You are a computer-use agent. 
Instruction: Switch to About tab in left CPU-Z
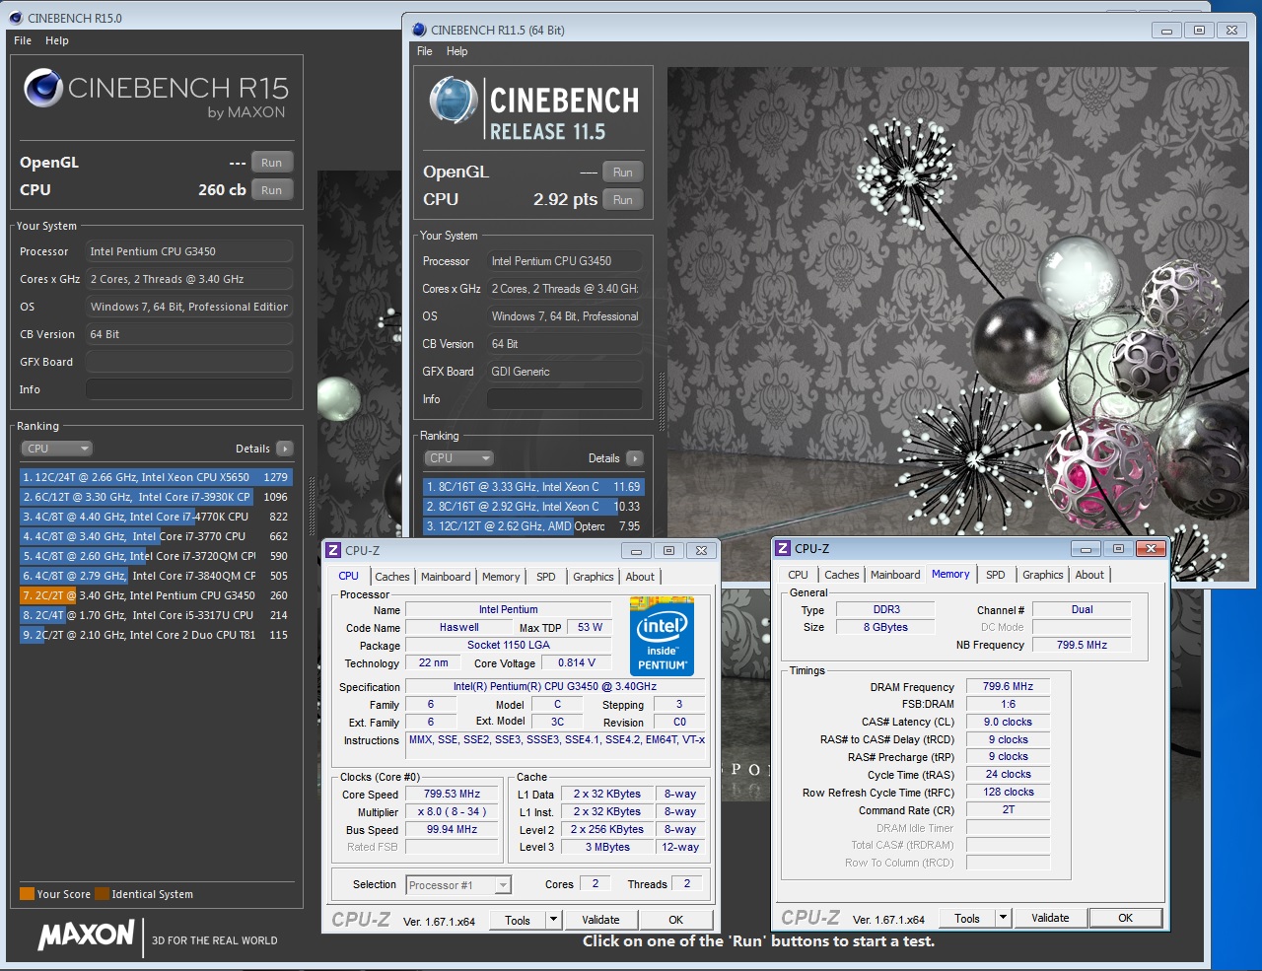(x=640, y=577)
